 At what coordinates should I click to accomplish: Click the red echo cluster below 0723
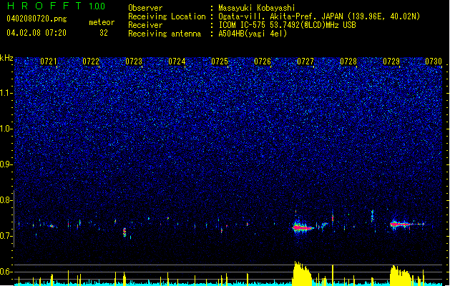[124, 232]
